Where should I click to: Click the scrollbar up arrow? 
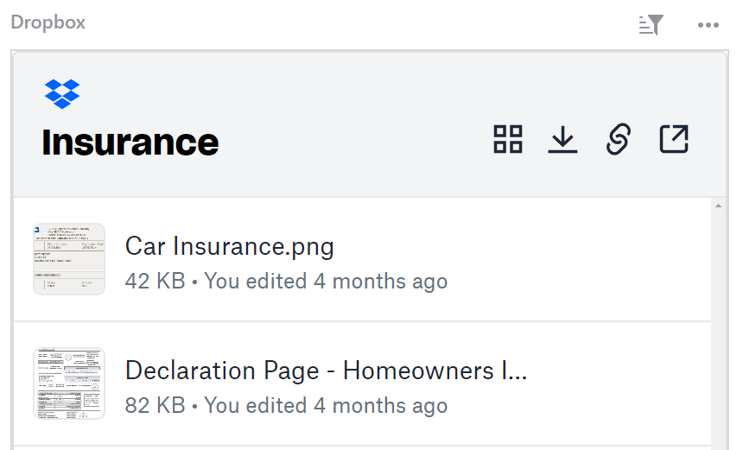pos(719,206)
